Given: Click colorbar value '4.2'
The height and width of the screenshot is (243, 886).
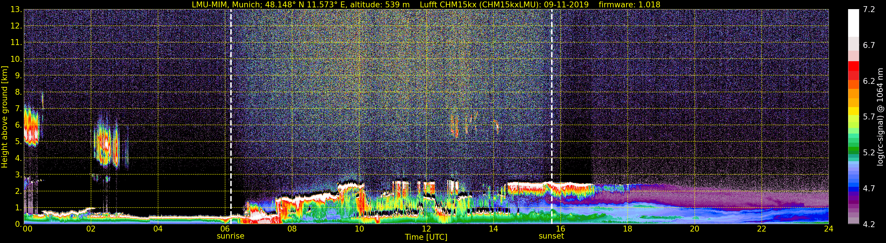Looking at the screenshot, I should (x=869, y=224).
